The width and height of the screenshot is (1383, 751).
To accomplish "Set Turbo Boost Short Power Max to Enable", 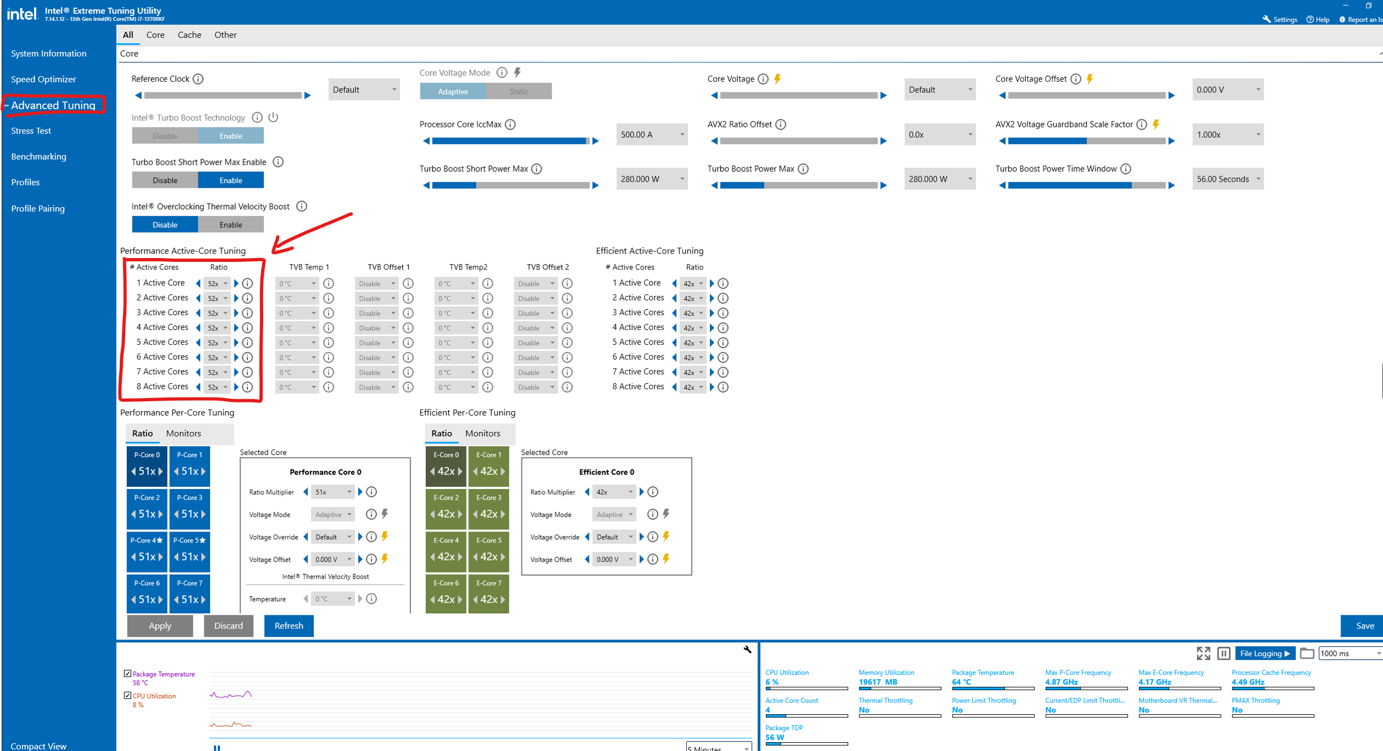I will (x=231, y=180).
